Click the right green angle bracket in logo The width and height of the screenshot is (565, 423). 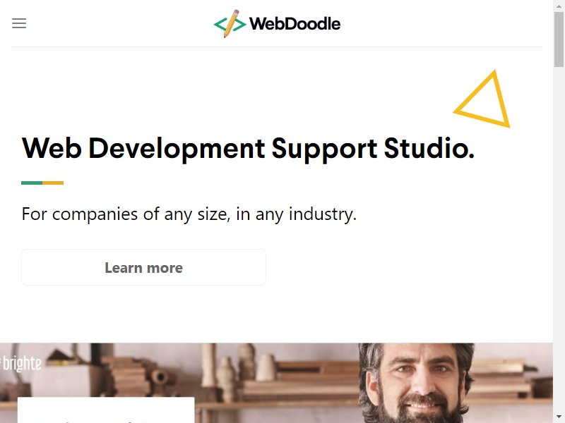(239, 25)
